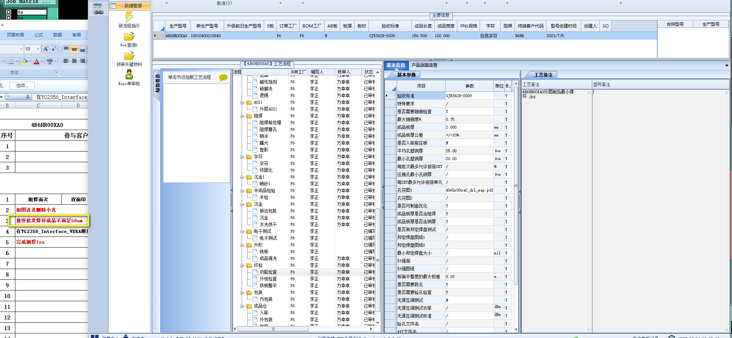Open Excel 页面布局 ribbon tab
The height and width of the screenshot is (338, 732).
click(x=15, y=35)
